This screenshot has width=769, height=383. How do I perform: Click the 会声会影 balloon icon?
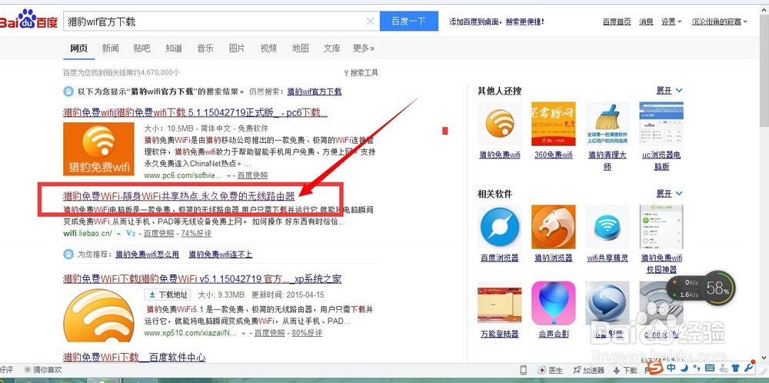coord(554,302)
